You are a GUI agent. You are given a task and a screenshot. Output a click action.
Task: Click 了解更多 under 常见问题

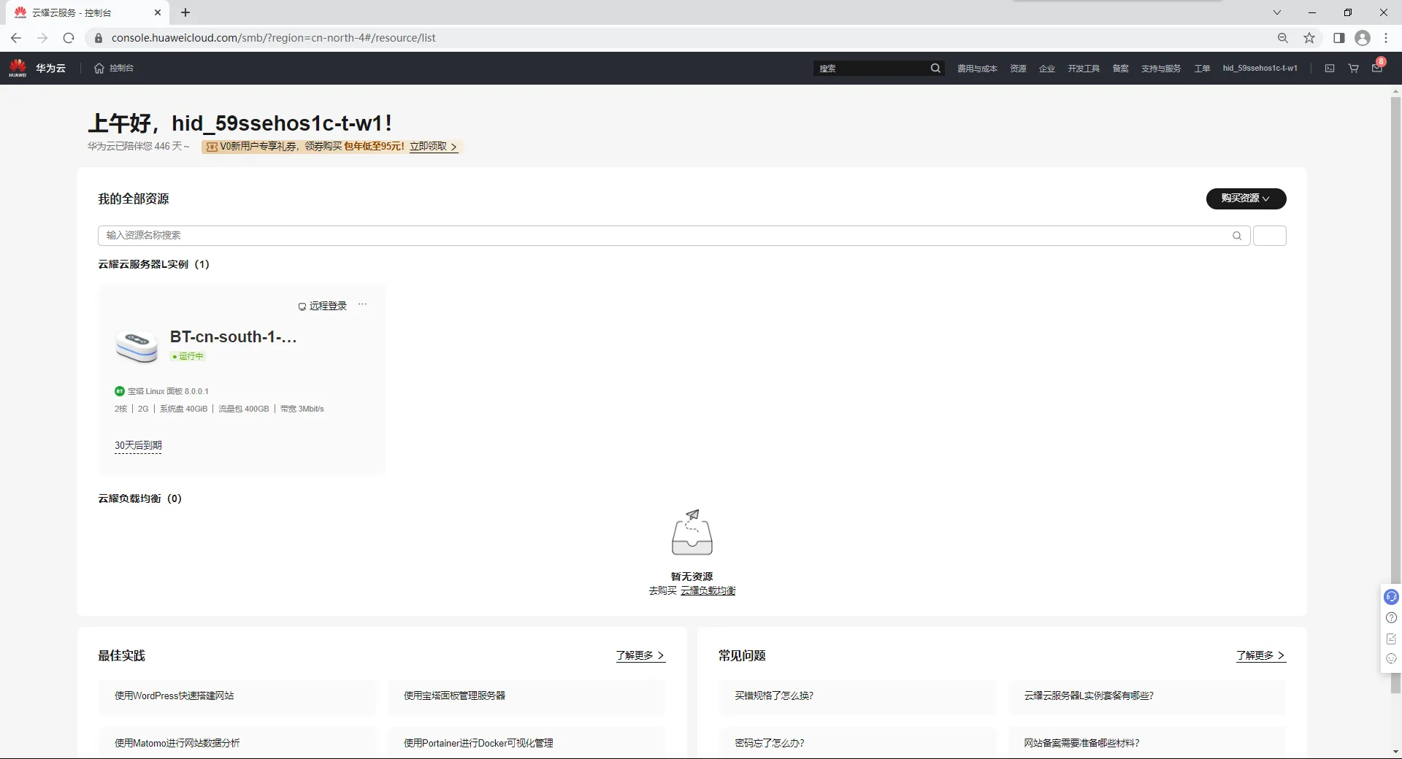(1261, 655)
